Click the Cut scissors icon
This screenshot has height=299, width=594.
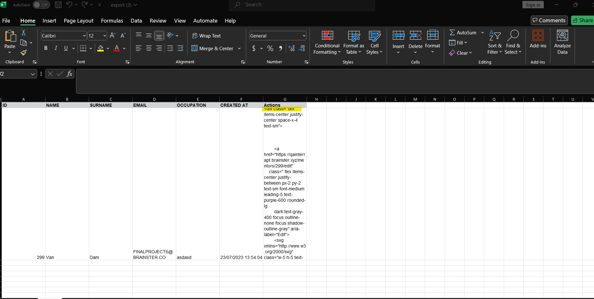(x=24, y=33)
